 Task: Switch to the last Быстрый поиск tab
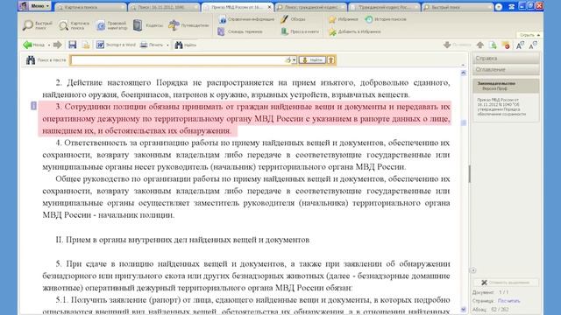tap(457, 7)
